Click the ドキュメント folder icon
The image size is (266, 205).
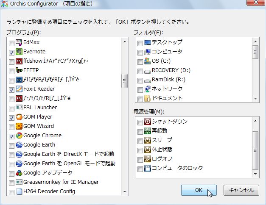click(x=147, y=98)
